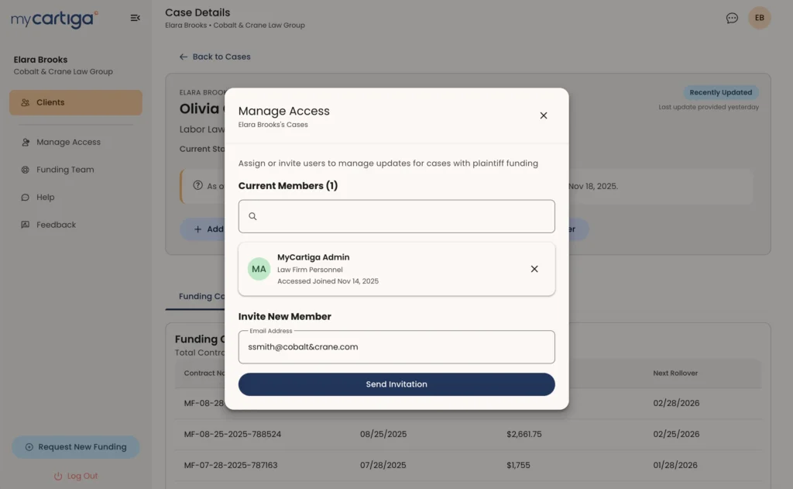Click the Recently Updated badge
793x489 pixels.
tap(721, 92)
